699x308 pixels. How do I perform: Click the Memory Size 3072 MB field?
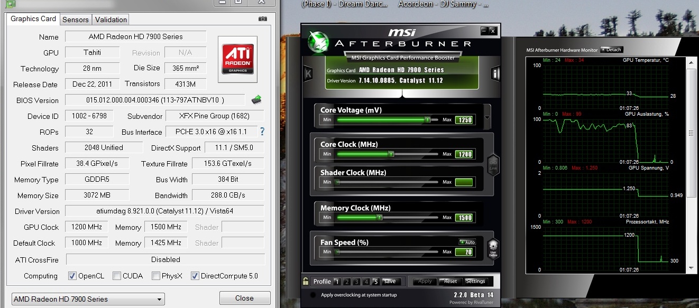tap(97, 195)
